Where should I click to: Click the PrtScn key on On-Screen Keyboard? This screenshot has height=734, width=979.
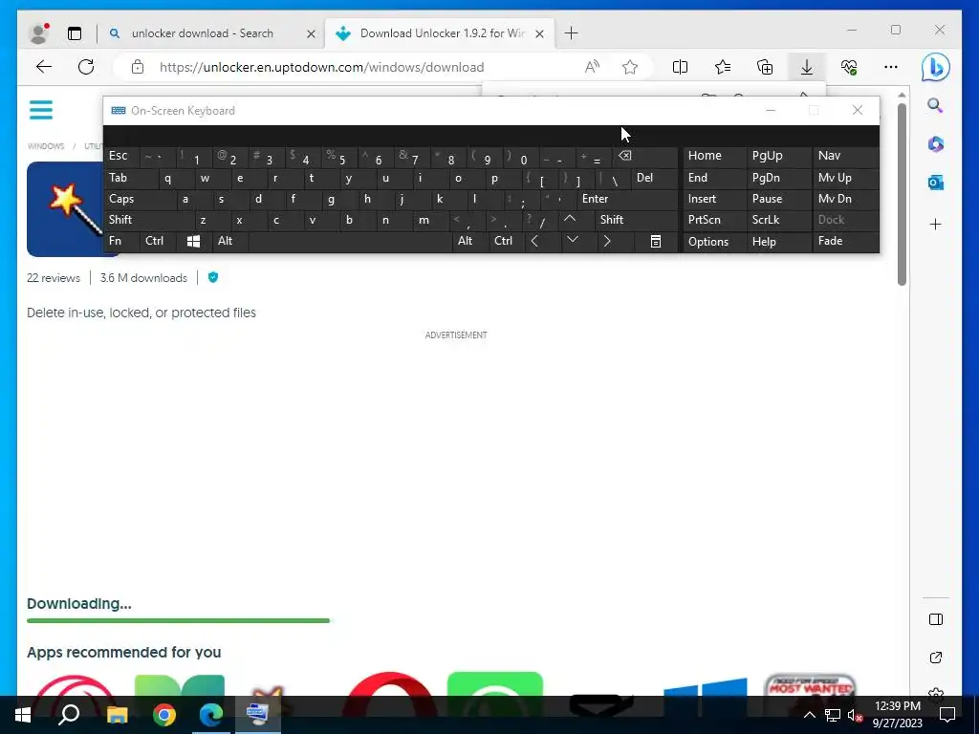[714, 220]
